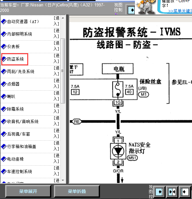The width and height of the screenshot is (192, 199).
Task: Click the bottom view-control collapse-left arrow icon
Action: 185,192
